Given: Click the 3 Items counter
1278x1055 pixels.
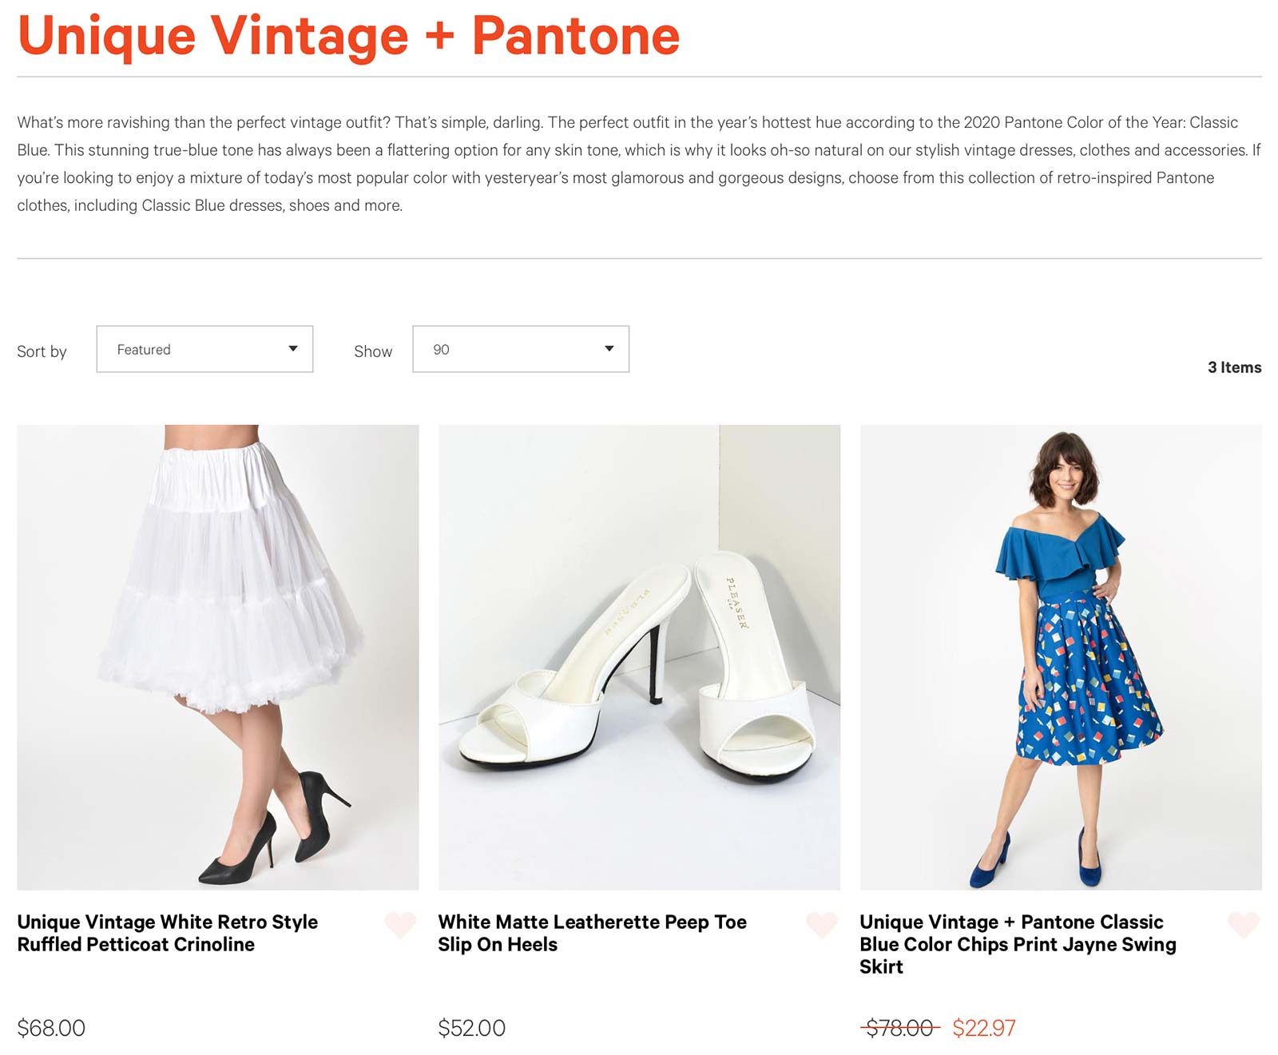Looking at the screenshot, I should [1234, 367].
